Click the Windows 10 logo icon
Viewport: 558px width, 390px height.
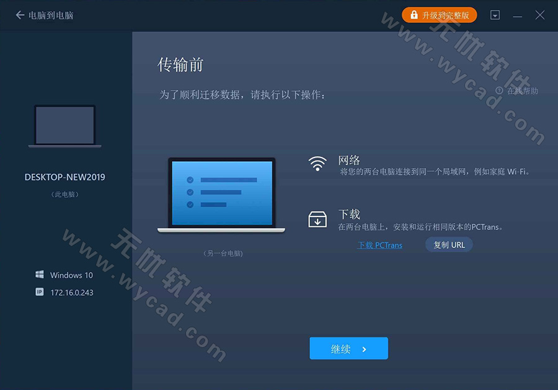(x=40, y=275)
